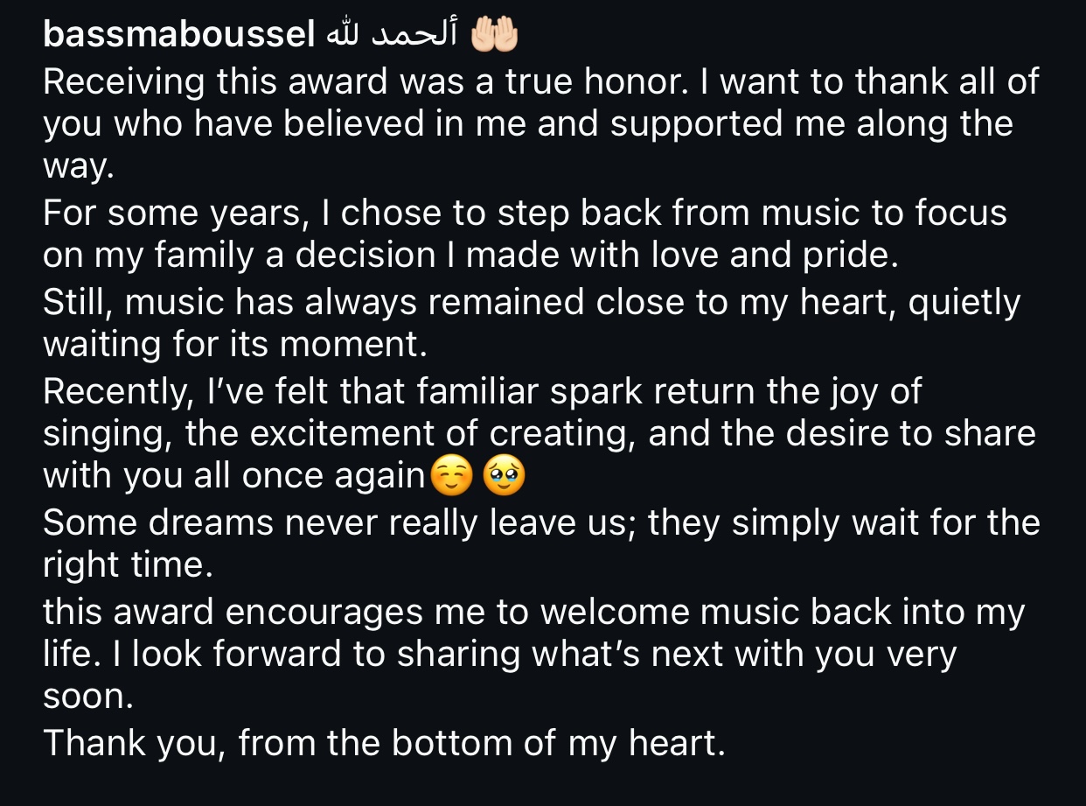Click the line 'life. I look forward to sharing'
The width and height of the screenshot is (1086, 806).
[500, 655]
